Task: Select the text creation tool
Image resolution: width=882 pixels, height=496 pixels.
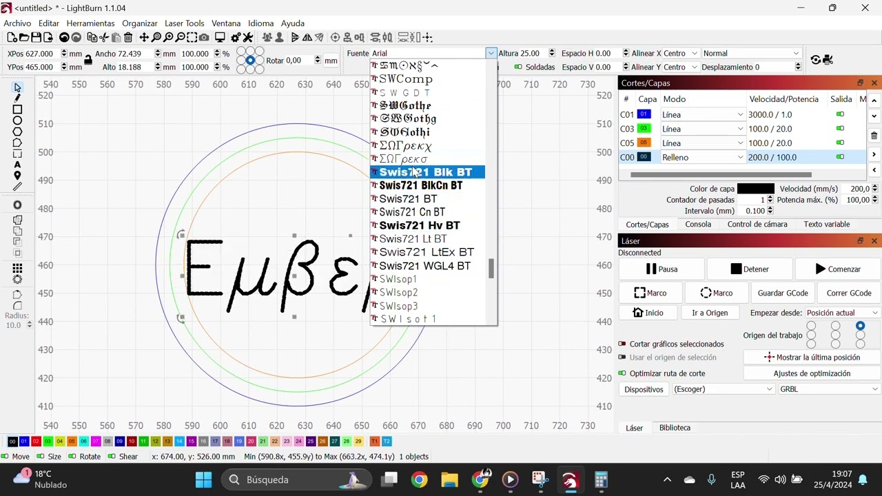Action: click(x=17, y=165)
